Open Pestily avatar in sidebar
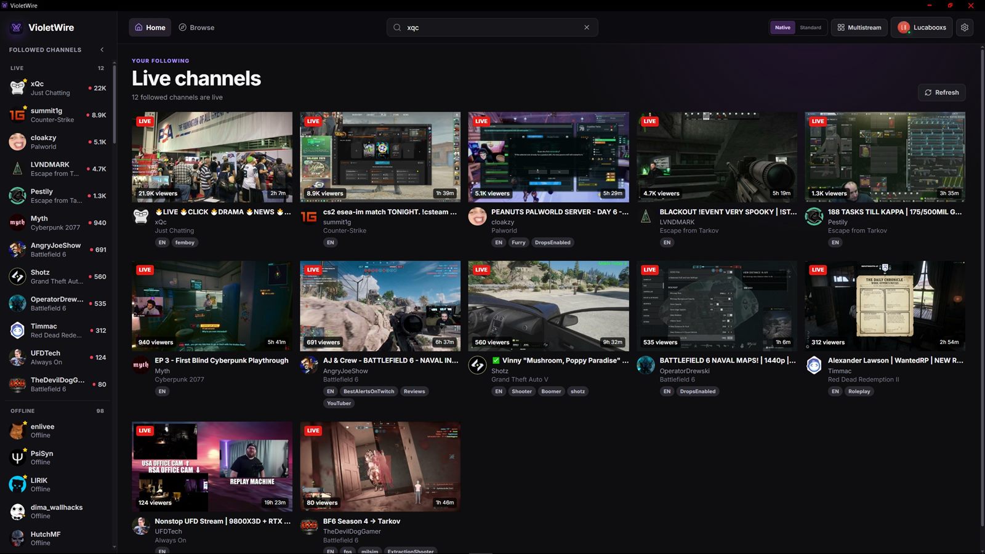 [17, 196]
